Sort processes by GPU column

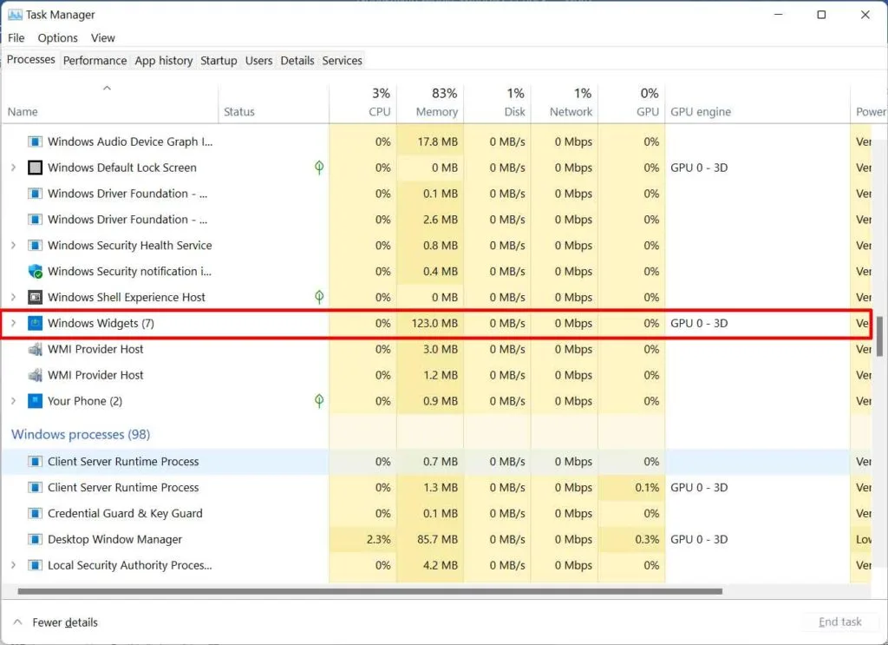click(x=631, y=103)
